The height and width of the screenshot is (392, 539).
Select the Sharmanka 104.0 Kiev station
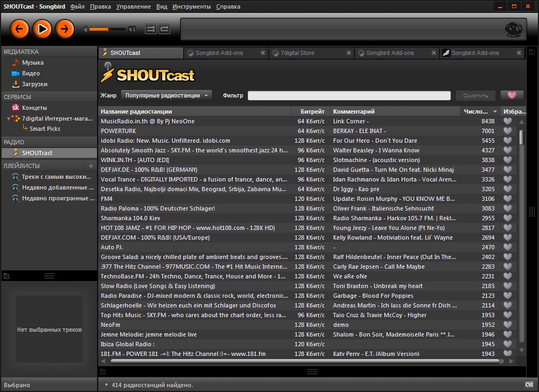(308, 218)
